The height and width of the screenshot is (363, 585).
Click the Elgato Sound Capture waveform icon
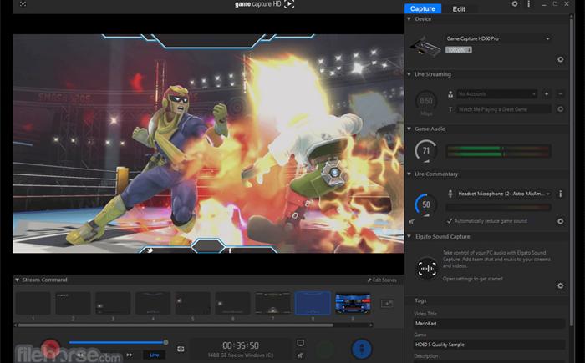(427, 269)
